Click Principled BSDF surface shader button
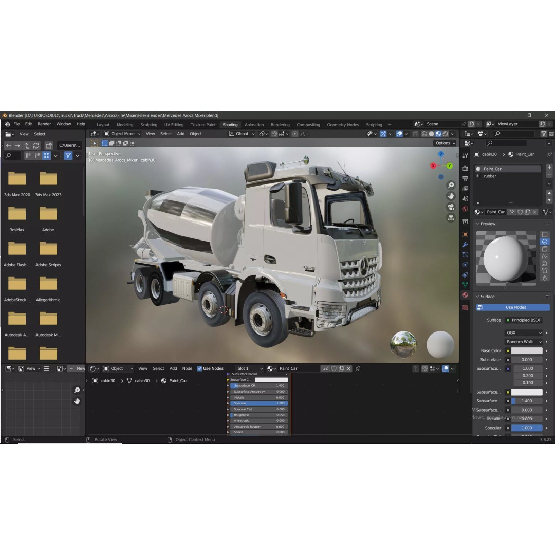Screen dimensions: 555x555 524,320
